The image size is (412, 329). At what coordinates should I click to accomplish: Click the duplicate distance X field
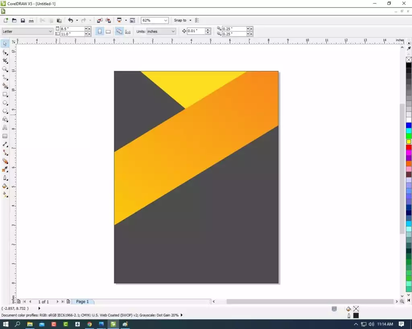pyautogui.click(x=234, y=29)
